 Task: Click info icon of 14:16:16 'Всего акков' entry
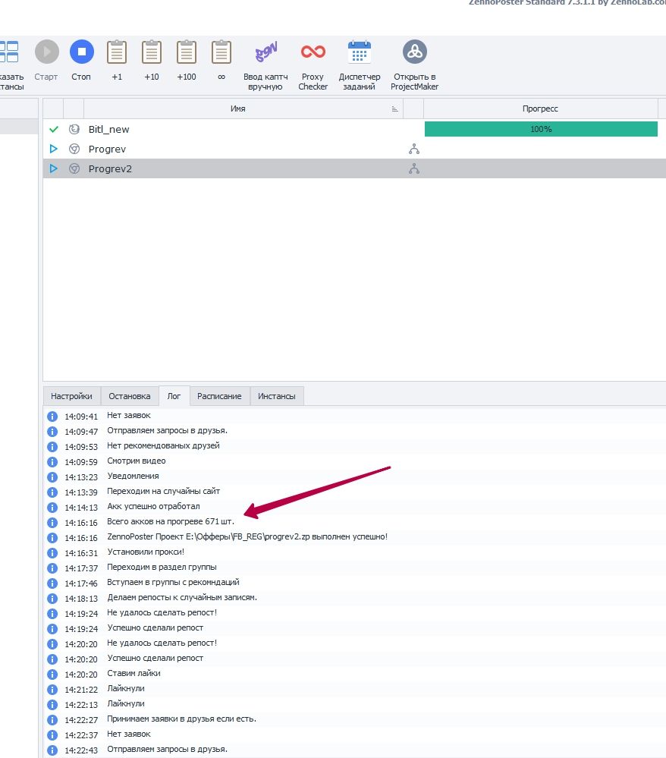pos(52,523)
